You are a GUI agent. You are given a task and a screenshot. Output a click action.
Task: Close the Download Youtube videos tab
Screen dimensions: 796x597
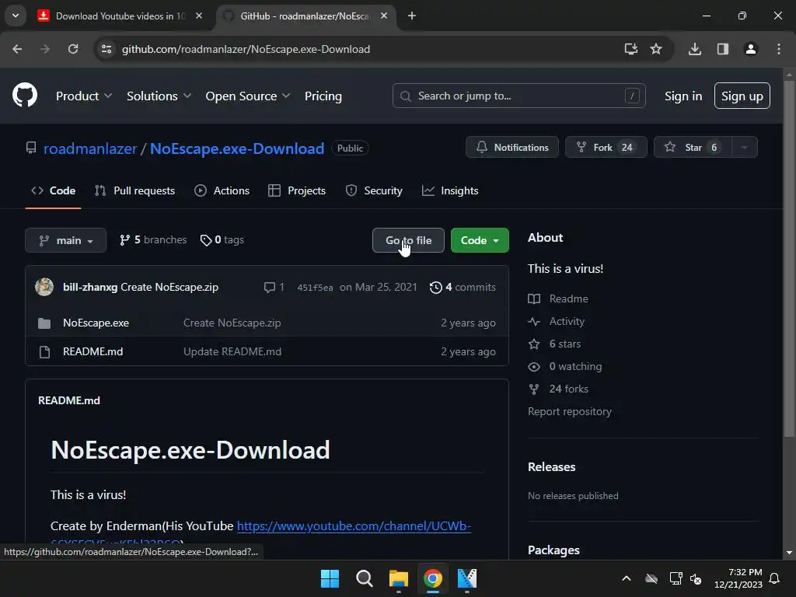click(x=199, y=16)
